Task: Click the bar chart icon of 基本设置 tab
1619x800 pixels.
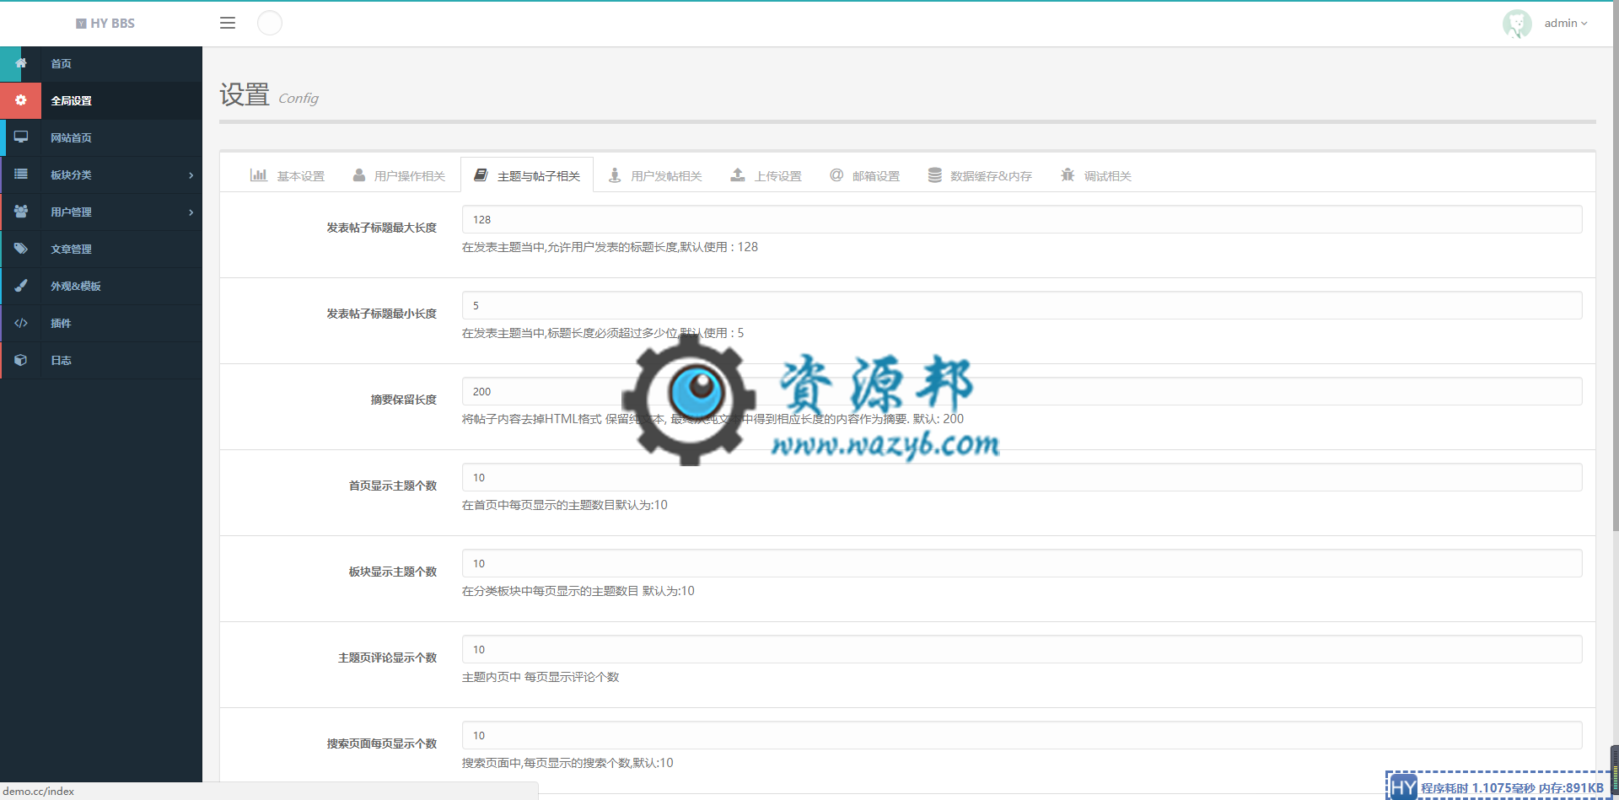Action: 258,174
